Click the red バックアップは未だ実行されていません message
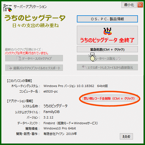The height and width of the screenshot is (145, 145). point(27,53)
